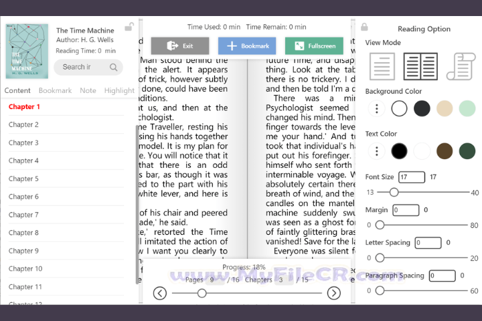The image size is (482, 321).
Task: Click the Margin slider handle
Action: tap(380, 225)
